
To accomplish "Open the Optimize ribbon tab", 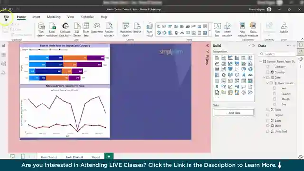I will pos(87,17).
